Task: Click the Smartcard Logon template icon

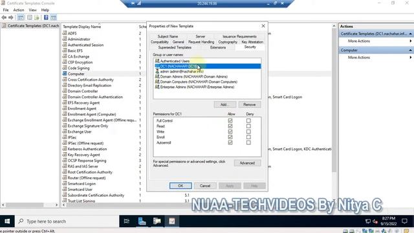Action: pyautogui.click(x=65, y=184)
